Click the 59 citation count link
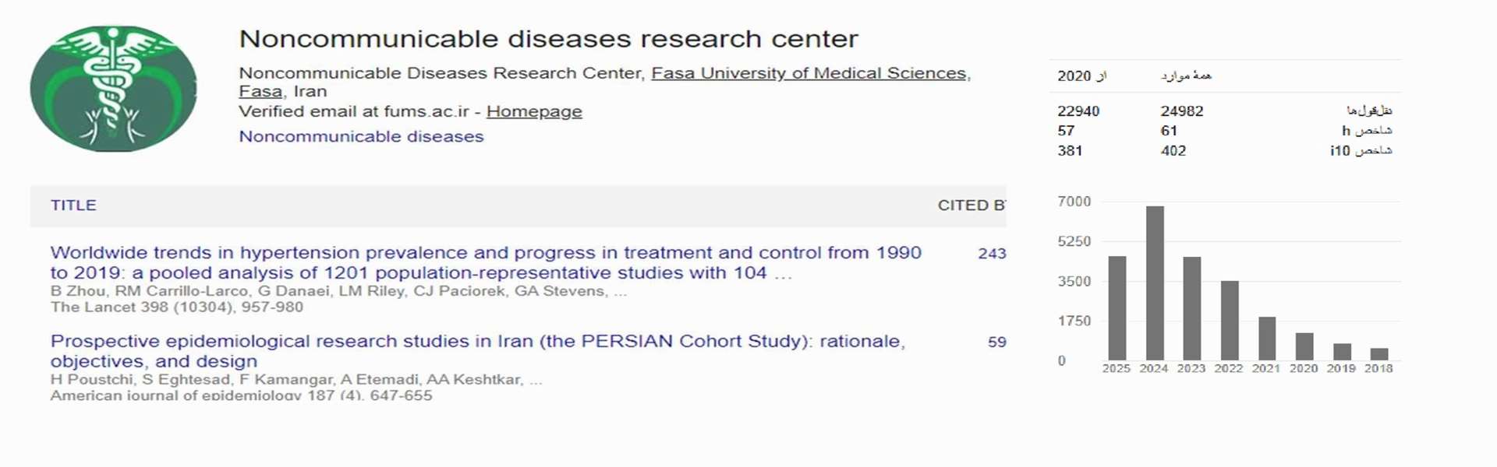 pyautogui.click(x=996, y=342)
